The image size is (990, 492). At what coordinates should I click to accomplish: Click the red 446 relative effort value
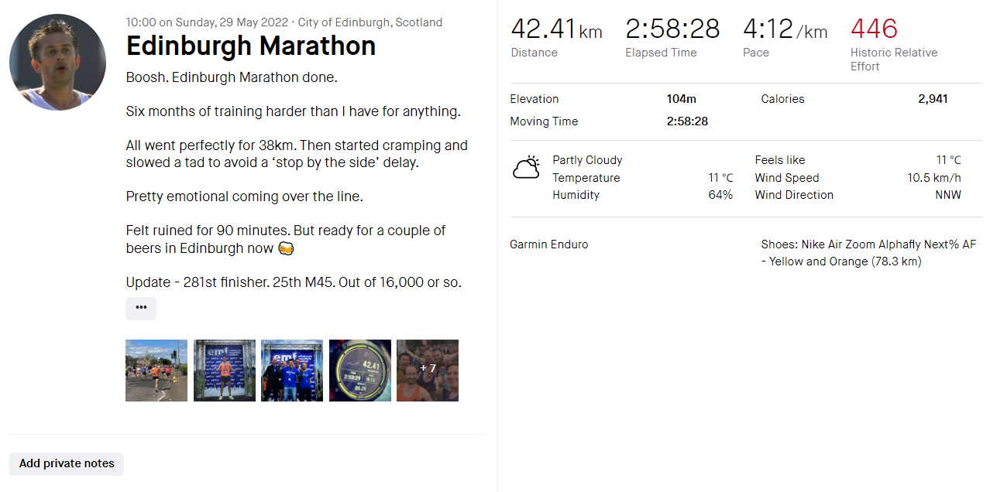click(874, 29)
